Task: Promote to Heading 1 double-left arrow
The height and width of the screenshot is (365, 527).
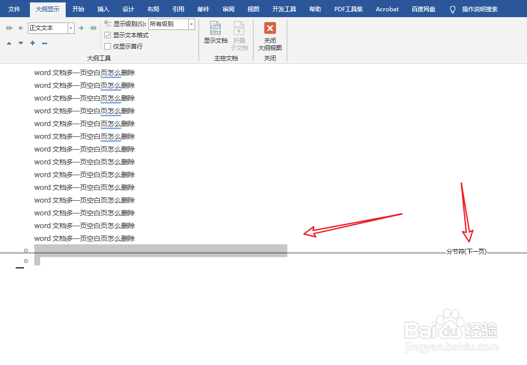Action: [9, 28]
